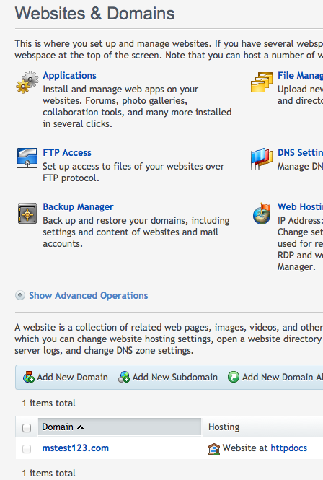The width and height of the screenshot is (323, 480).
Task: Expand Show Advanced Operations
Action: point(89,295)
